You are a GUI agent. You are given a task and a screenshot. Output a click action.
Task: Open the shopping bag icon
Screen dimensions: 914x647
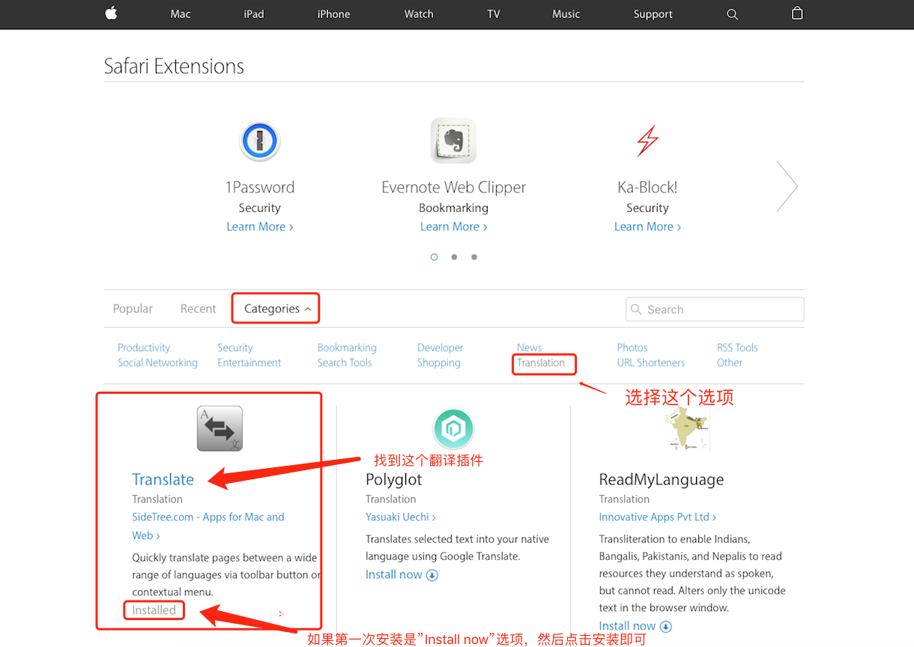797,13
